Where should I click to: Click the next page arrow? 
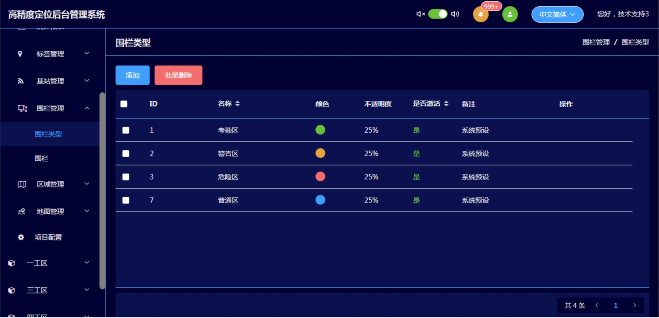pos(634,305)
